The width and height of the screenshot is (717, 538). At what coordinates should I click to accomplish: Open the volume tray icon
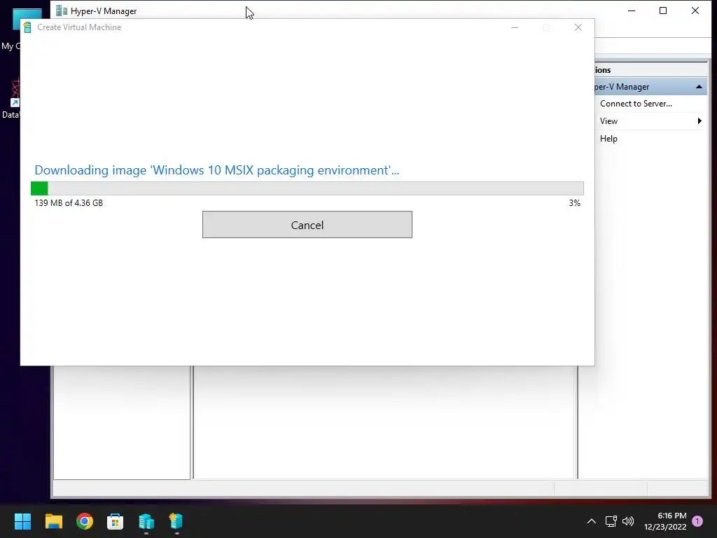point(628,521)
